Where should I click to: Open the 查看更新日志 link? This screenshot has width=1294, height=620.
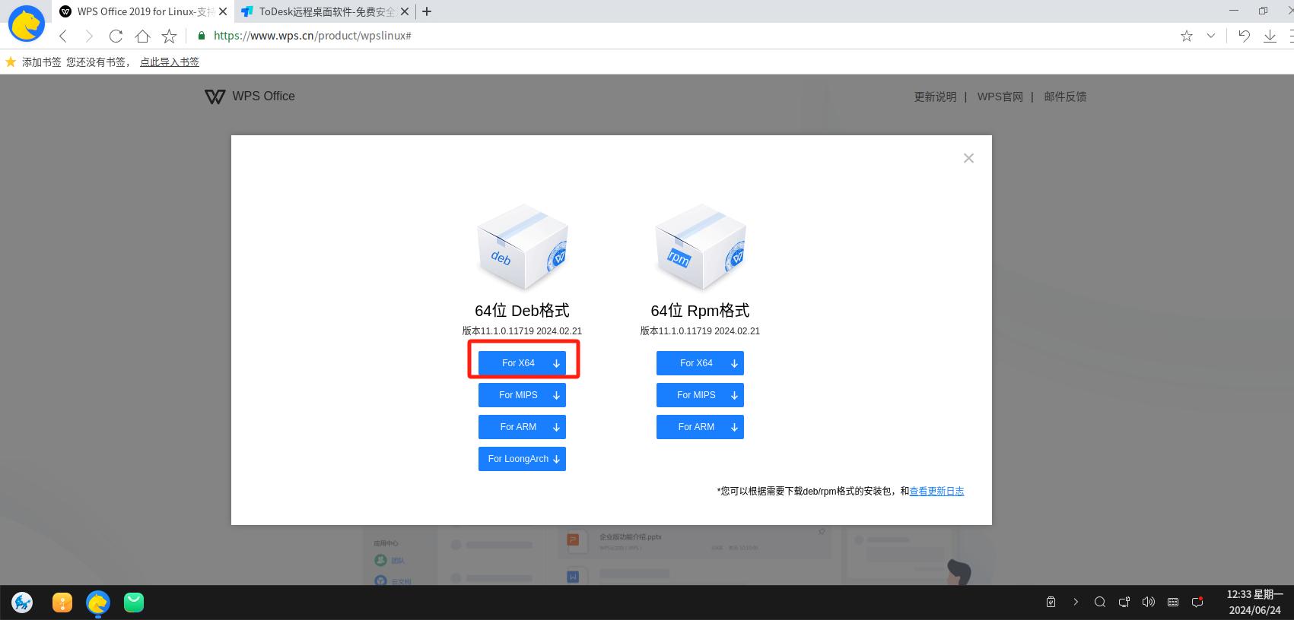936,492
